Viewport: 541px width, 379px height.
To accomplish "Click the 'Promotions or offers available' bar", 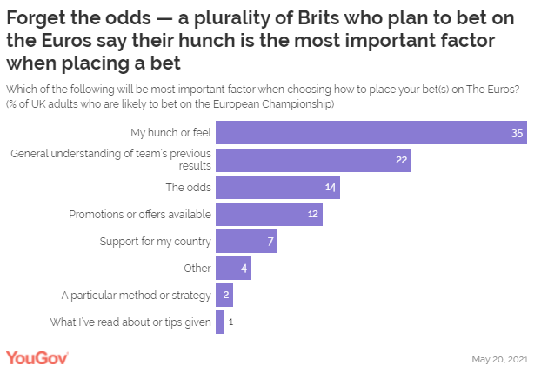I will (268, 214).
